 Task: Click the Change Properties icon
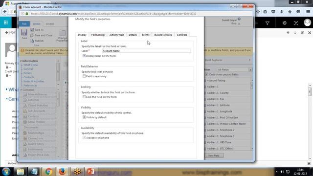click(x=62, y=33)
